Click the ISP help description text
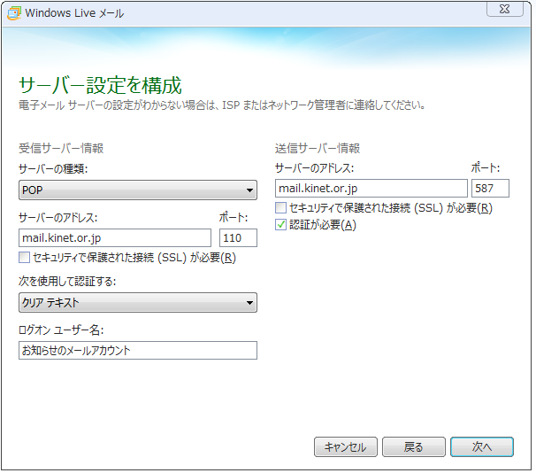Viewport: 536px width, 473px height. [x=223, y=105]
